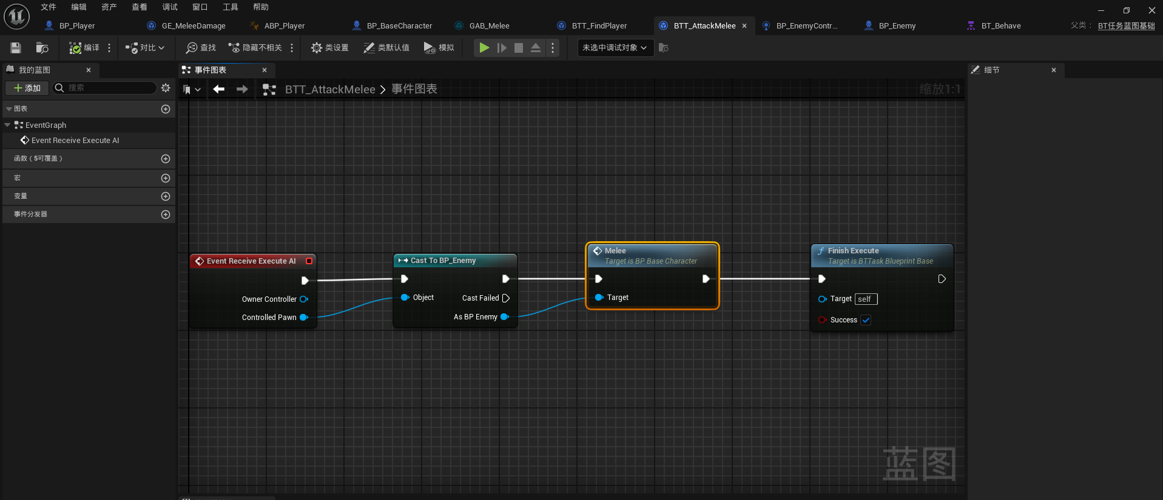Click the self Target field on Finish Execute
The width and height of the screenshot is (1163, 500).
click(866, 299)
